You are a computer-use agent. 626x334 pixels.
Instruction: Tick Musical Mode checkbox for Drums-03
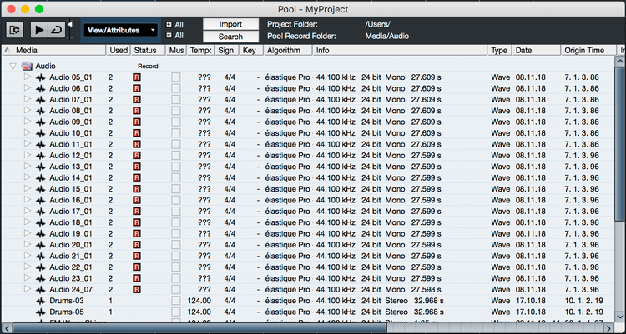tap(175, 300)
